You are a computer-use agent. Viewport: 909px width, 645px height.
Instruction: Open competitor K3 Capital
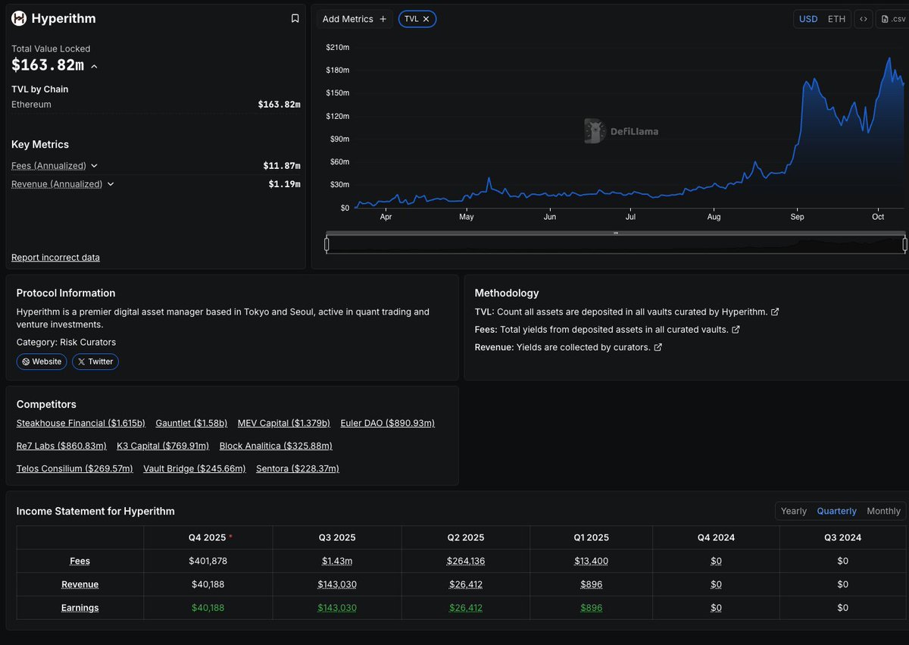click(x=163, y=446)
